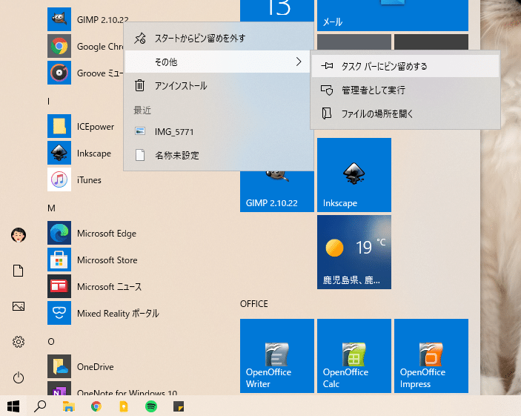Screen dimensions: 521x416
Task: Open Sticky Notes from the taskbar
Action: tap(179, 406)
